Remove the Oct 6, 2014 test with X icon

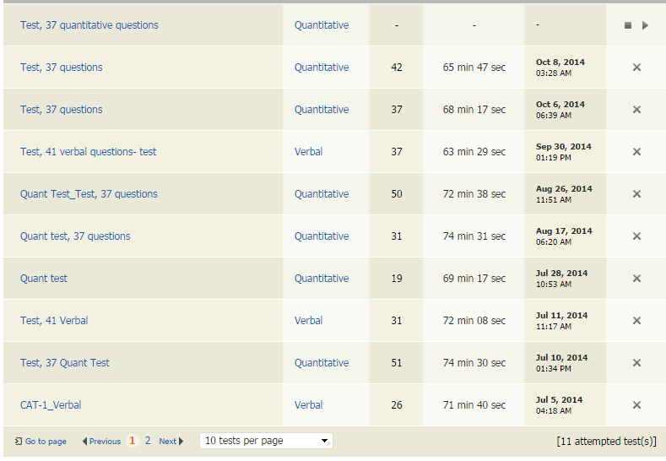click(636, 110)
